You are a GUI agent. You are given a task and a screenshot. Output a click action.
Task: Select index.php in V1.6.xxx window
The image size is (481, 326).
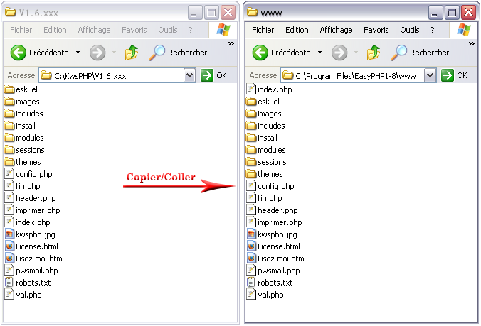point(28,222)
